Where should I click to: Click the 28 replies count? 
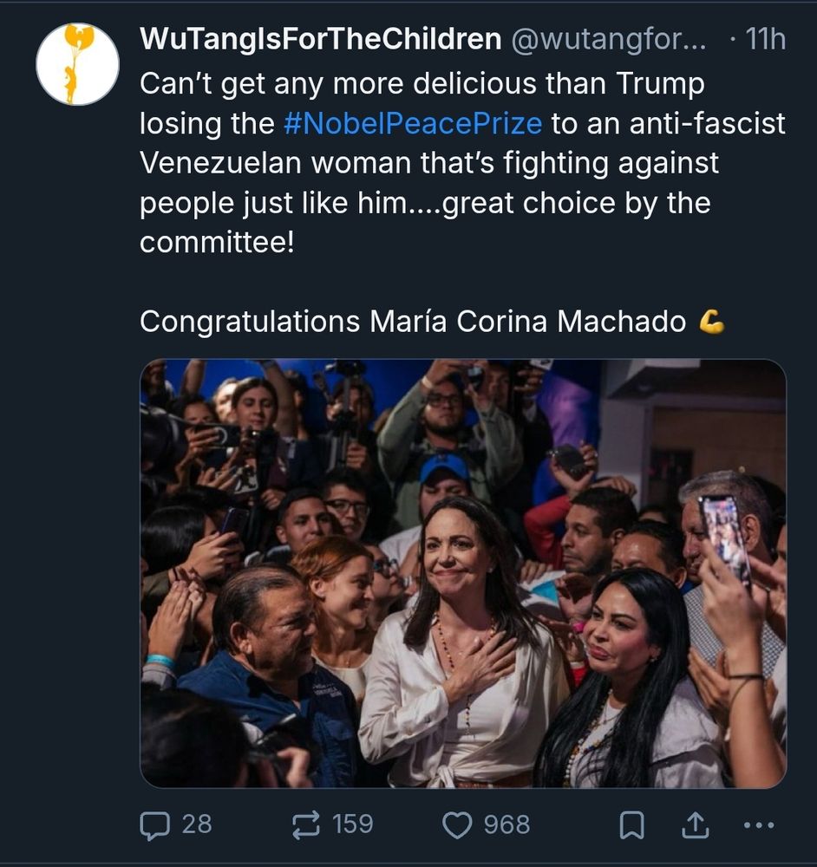coord(196,824)
